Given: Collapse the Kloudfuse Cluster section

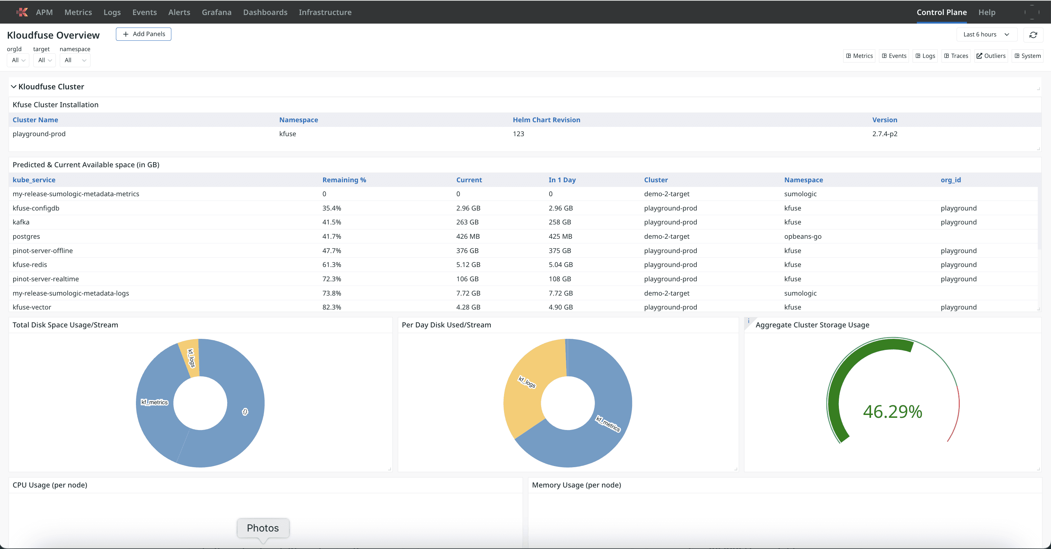Looking at the screenshot, I should pyautogui.click(x=14, y=86).
